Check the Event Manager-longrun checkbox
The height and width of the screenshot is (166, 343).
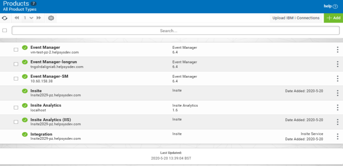pyautogui.click(x=16, y=64)
